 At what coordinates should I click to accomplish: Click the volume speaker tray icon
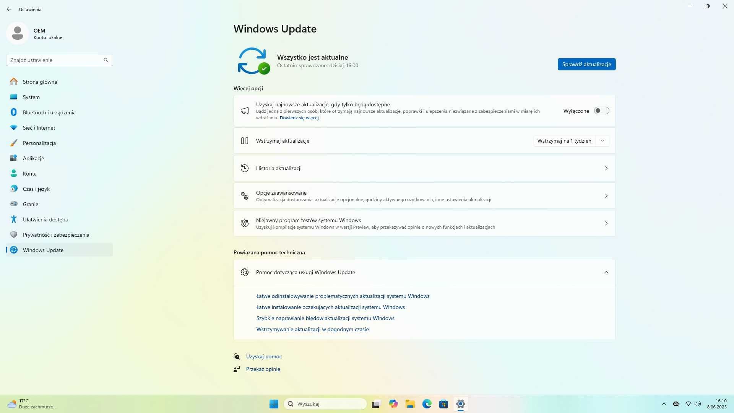698,404
